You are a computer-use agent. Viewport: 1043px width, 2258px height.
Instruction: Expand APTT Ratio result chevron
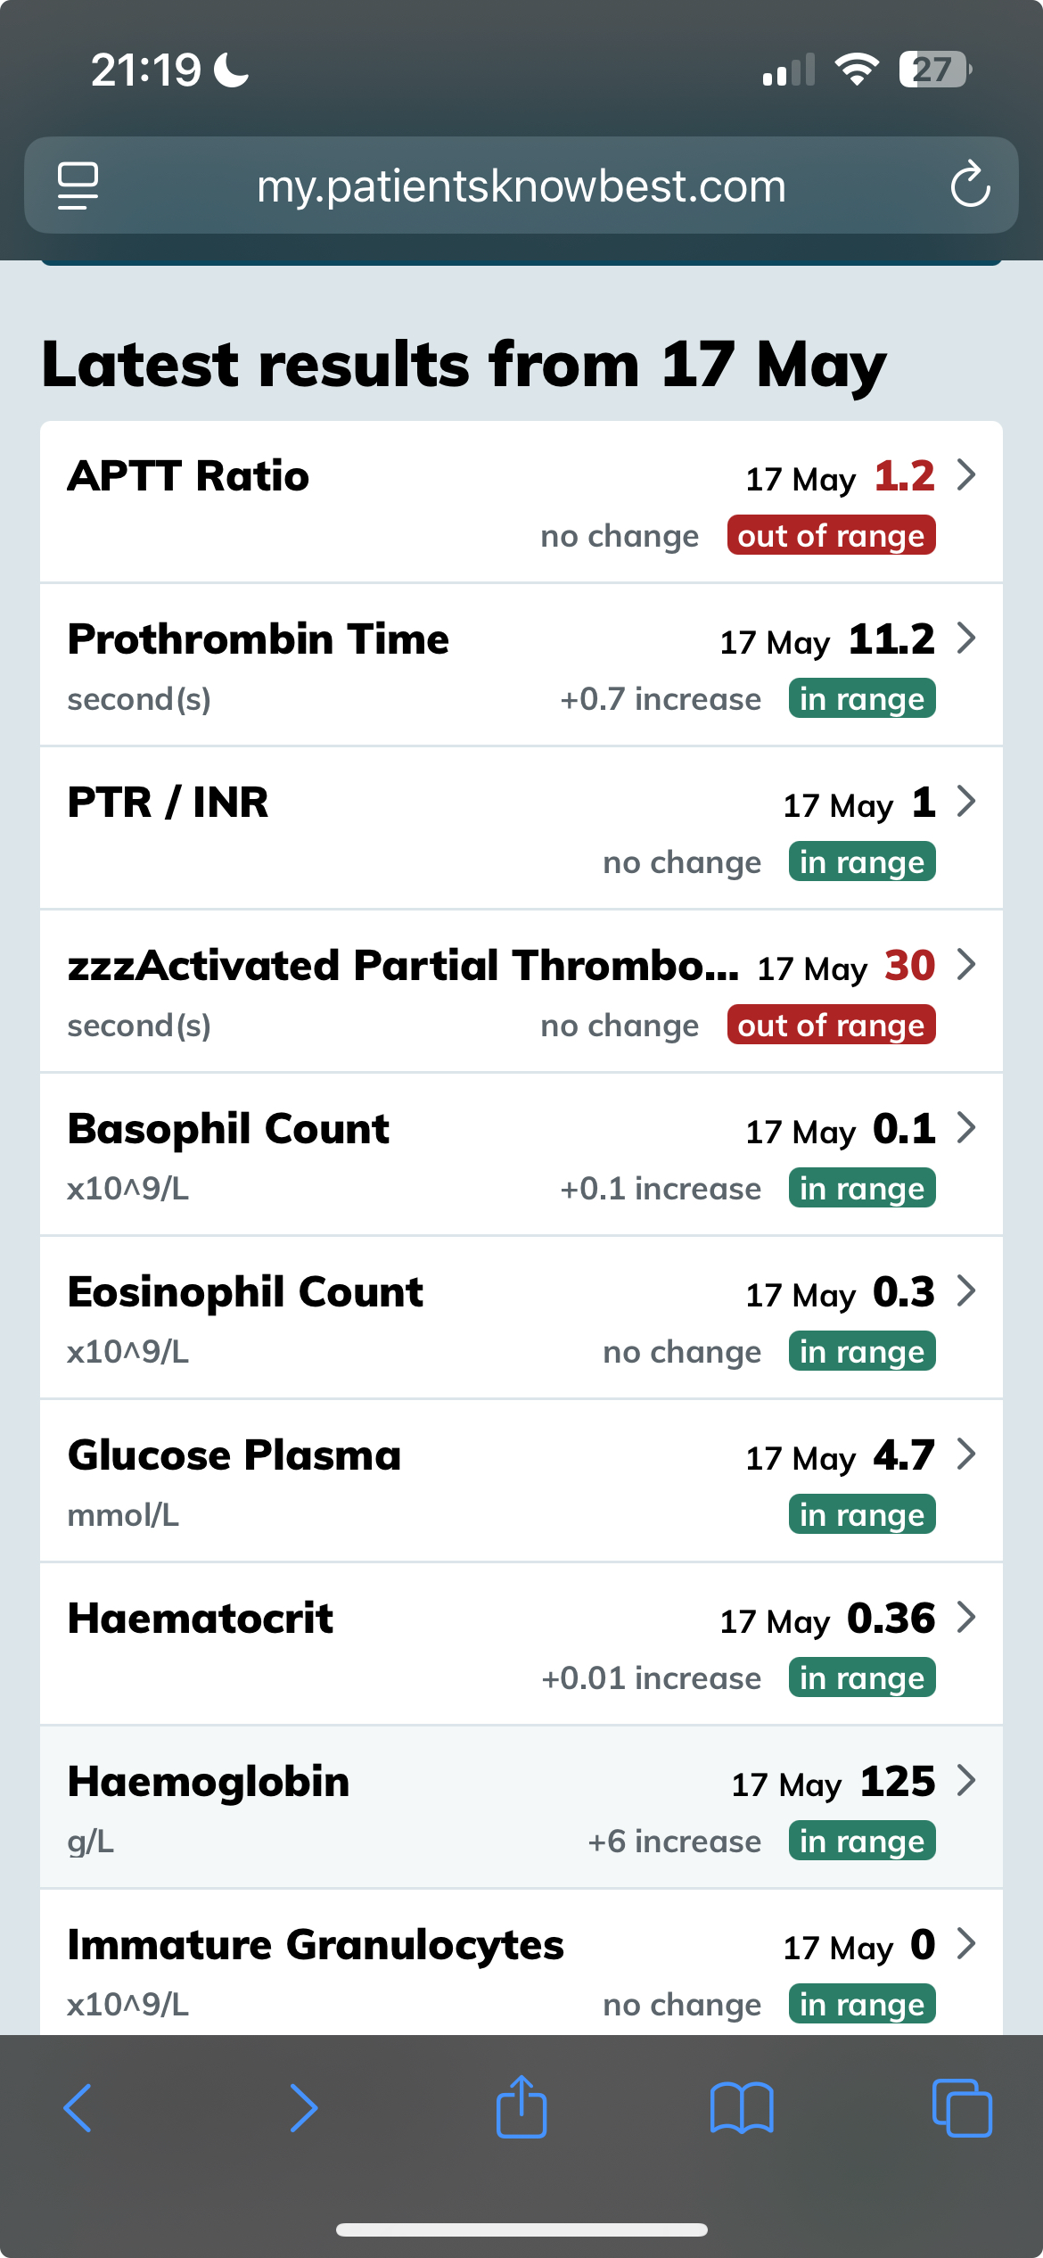coord(966,475)
